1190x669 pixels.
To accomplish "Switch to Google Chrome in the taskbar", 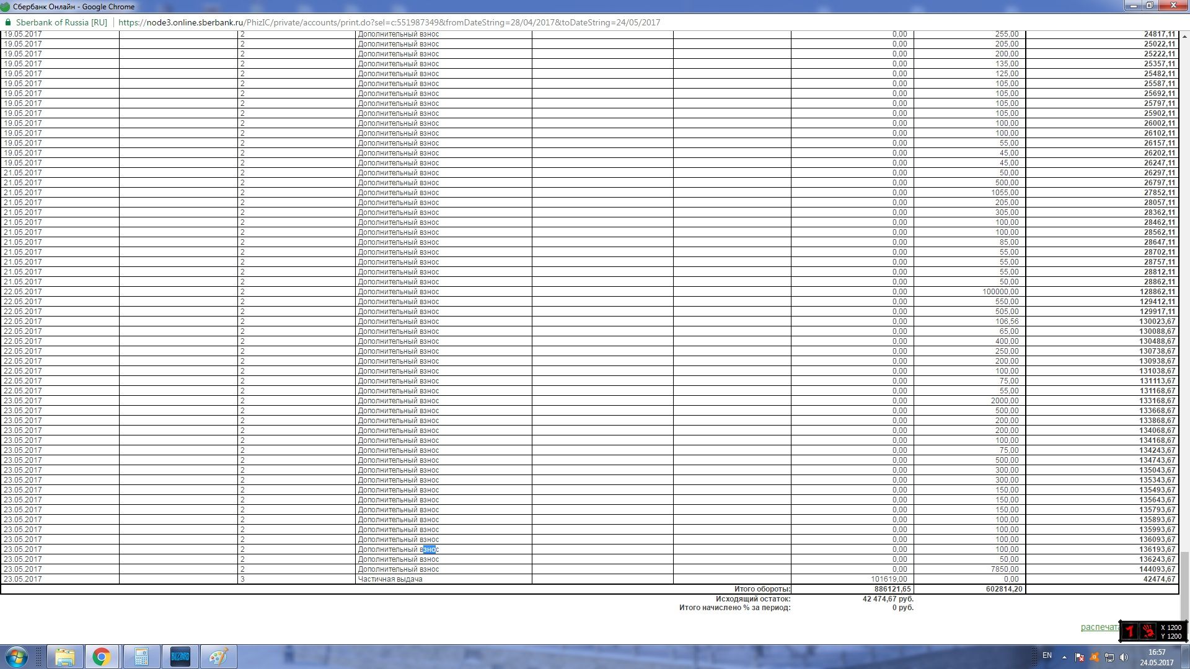I will (103, 657).
